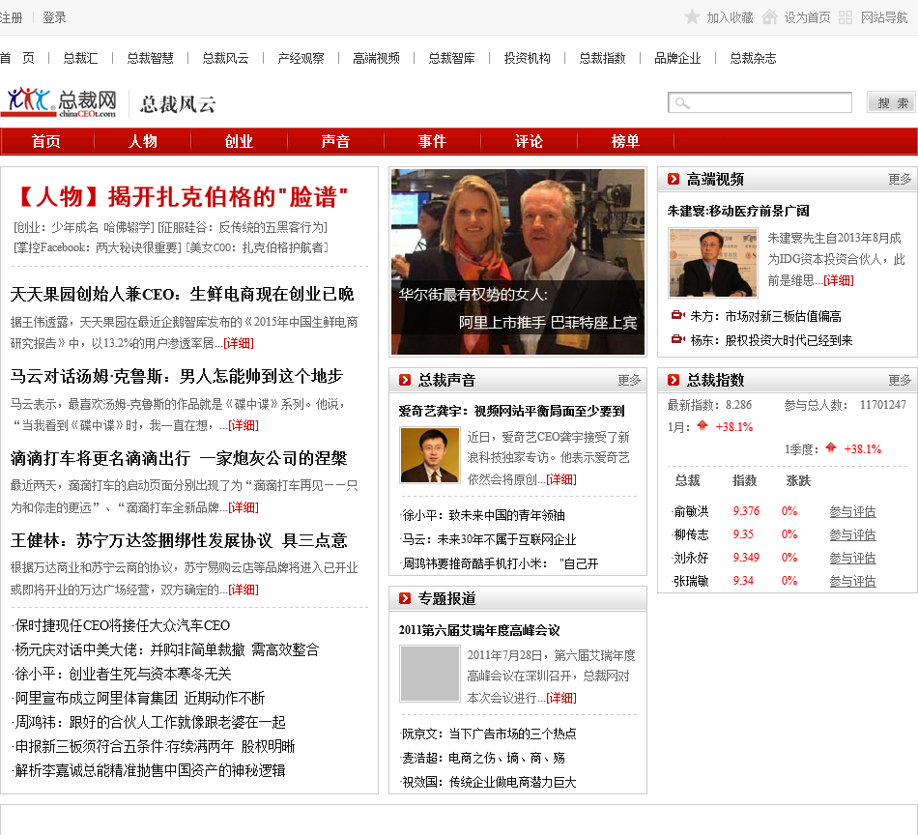This screenshot has width=918, height=835.
Task: Click the red arrow icon beside 总裁声音
Action: pos(405,380)
